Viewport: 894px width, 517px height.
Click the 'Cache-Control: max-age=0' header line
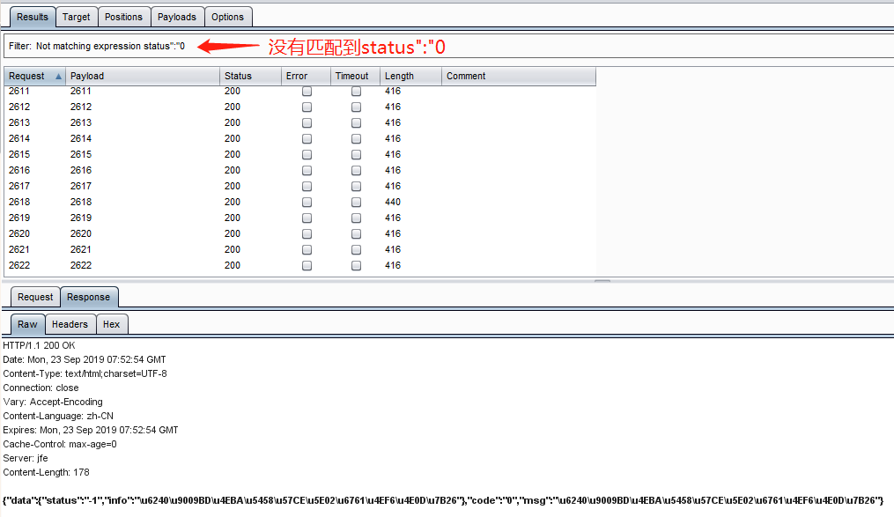[60, 444]
